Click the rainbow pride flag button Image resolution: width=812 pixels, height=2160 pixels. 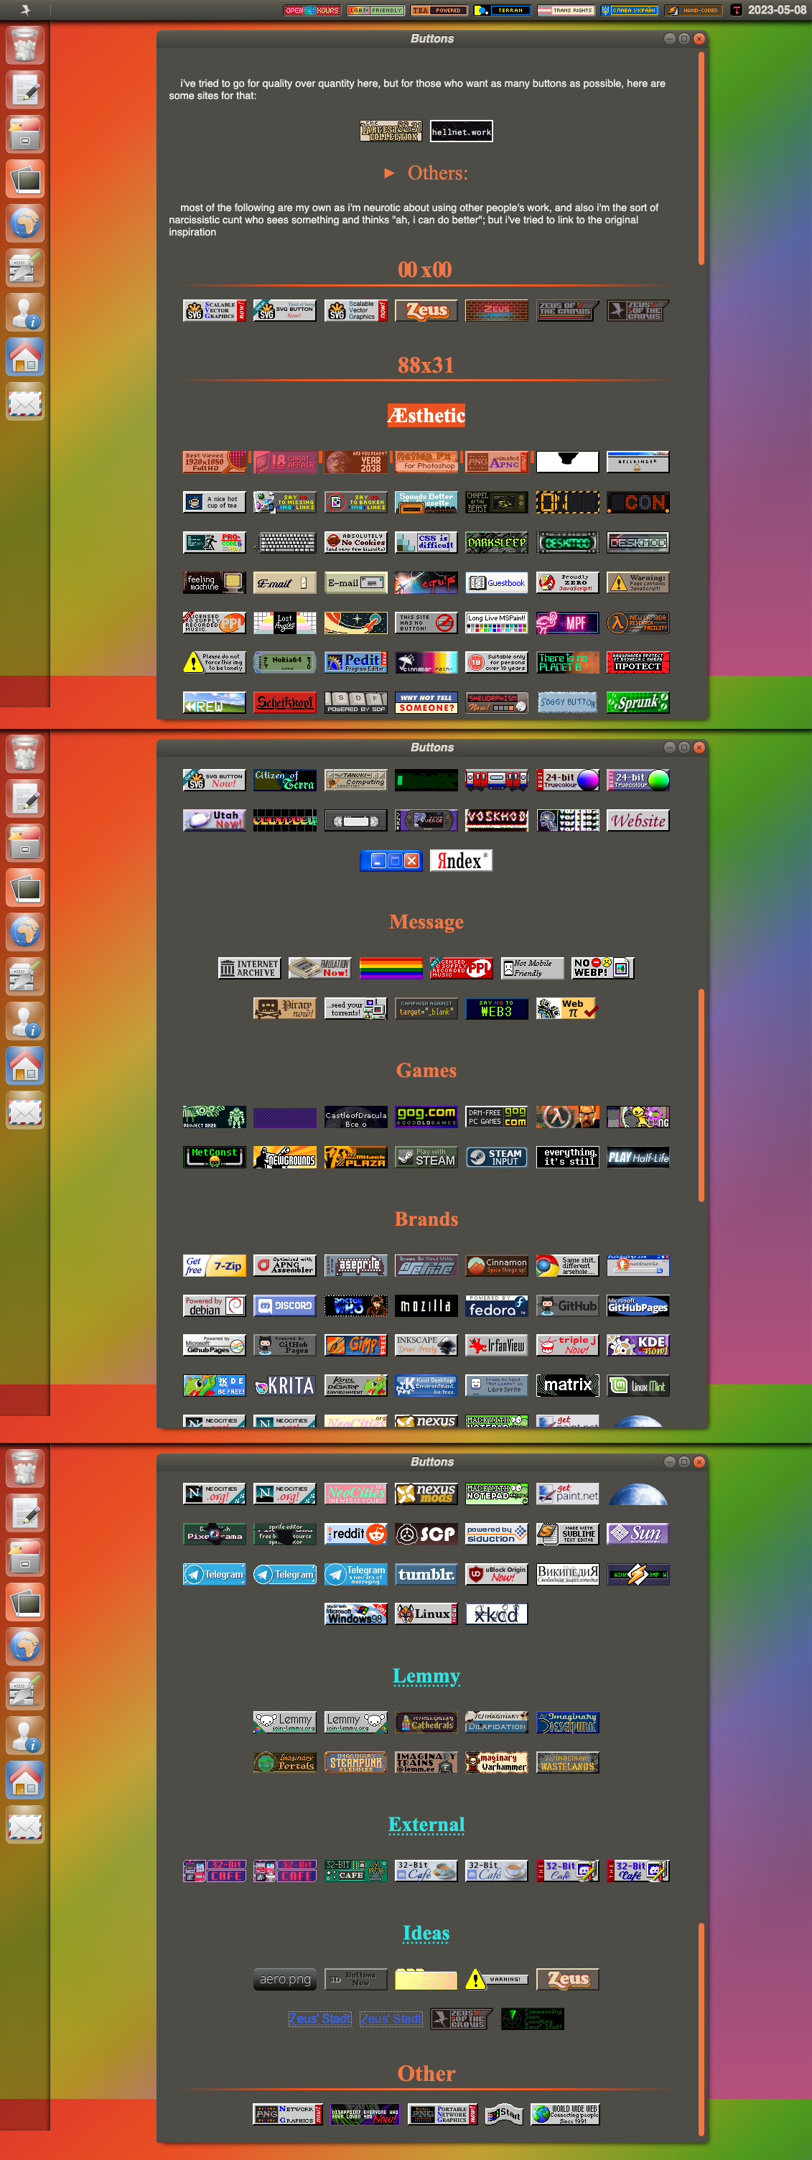pos(391,969)
